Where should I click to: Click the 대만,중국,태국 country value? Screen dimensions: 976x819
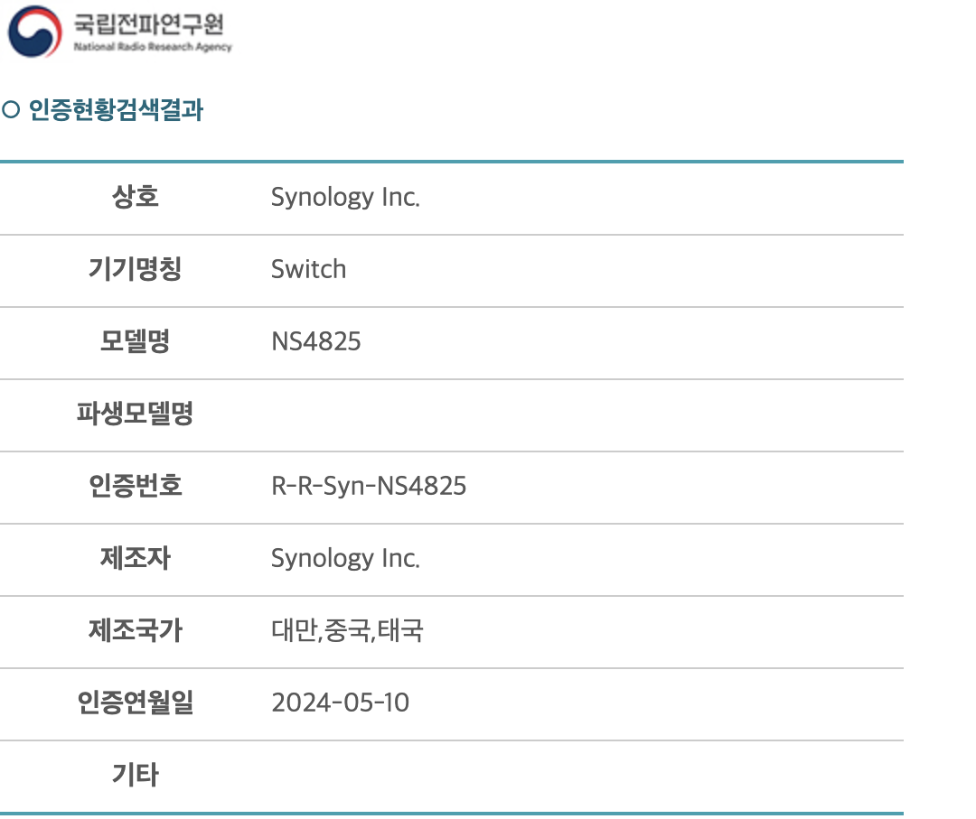point(347,630)
